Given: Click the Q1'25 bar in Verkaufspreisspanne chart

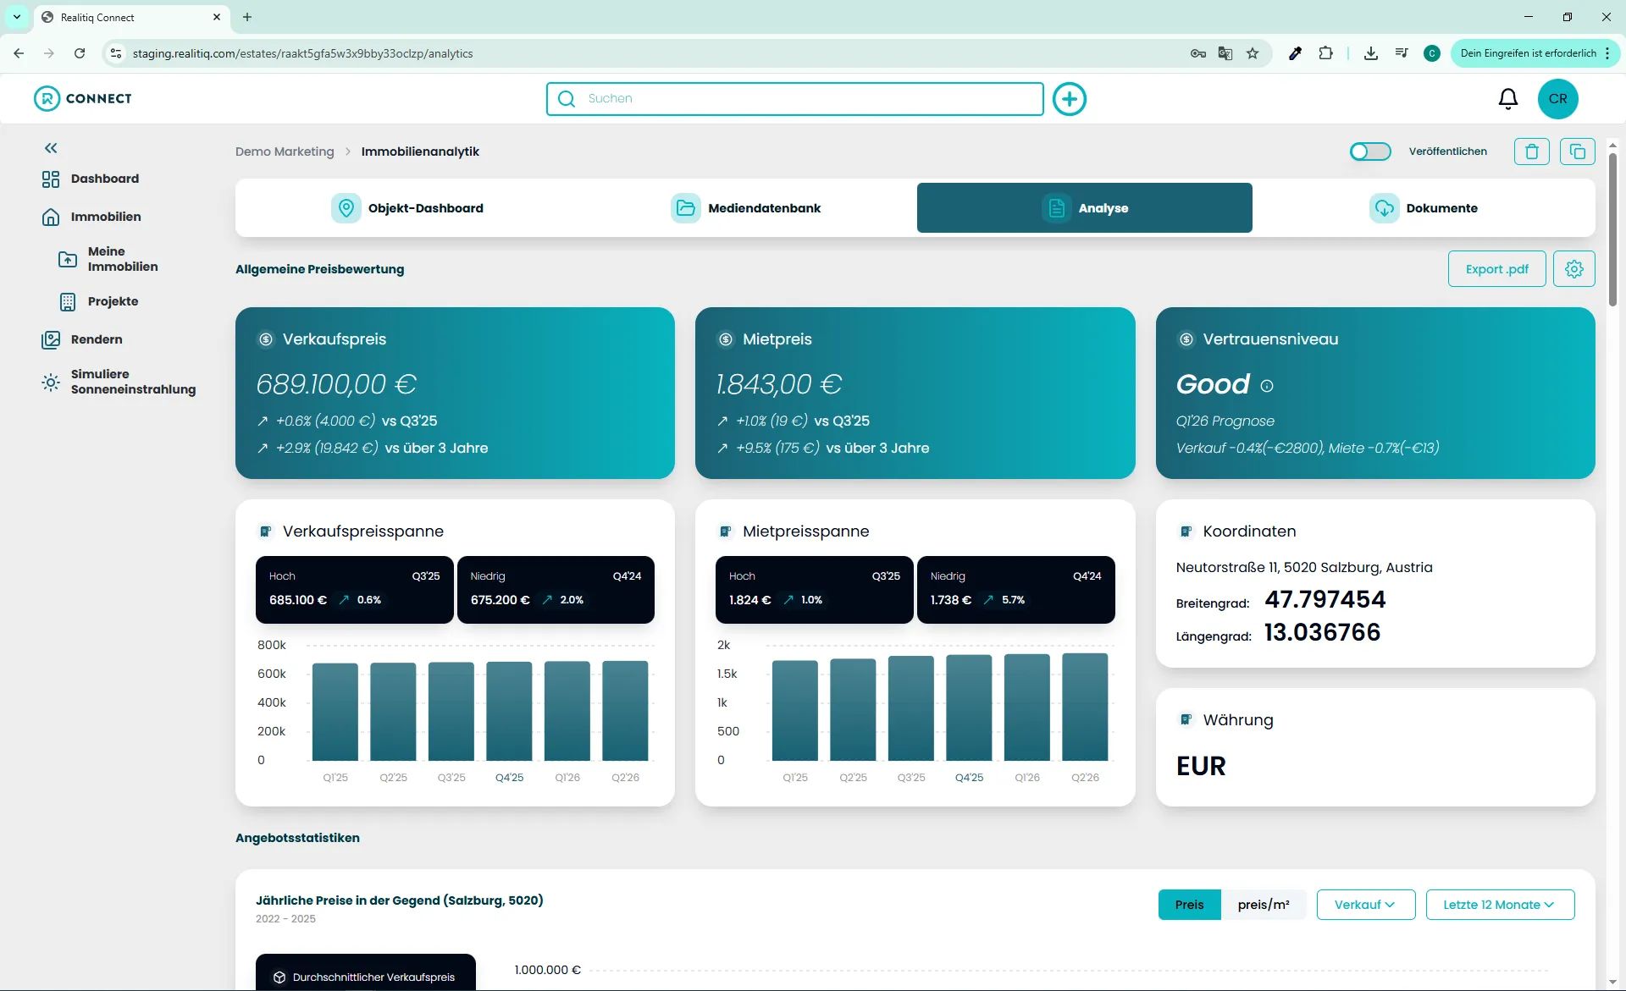Looking at the screenshot, I should [x=335, y=712].
